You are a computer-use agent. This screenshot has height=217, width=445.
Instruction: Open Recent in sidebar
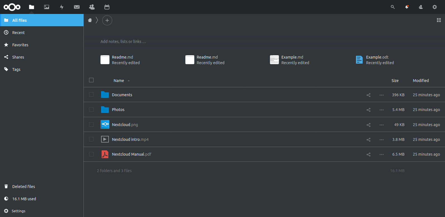pos(42,32)
